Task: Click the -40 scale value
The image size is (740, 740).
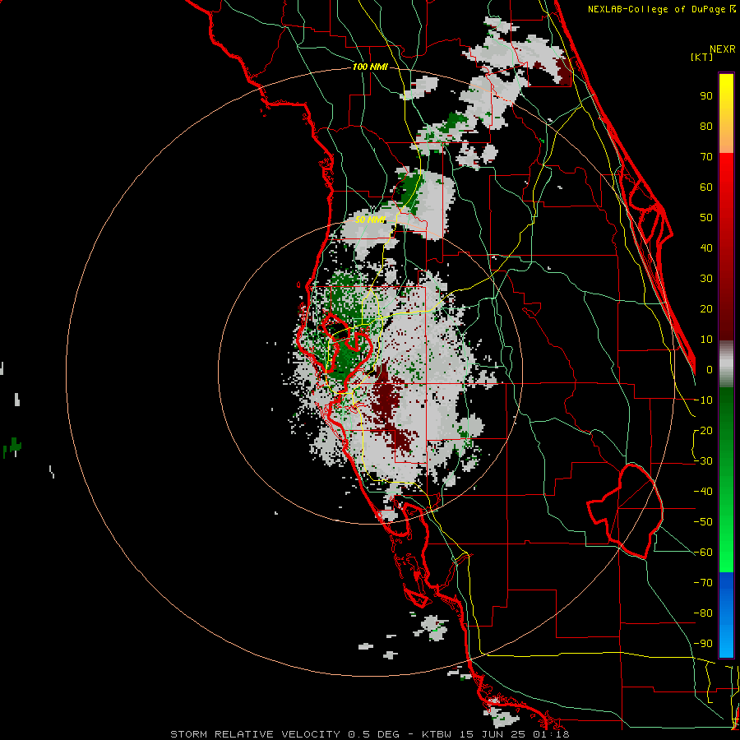Action: tap(703, 492)
